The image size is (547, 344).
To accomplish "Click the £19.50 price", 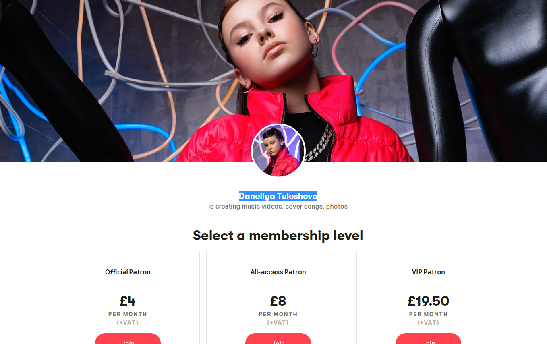I will click(x=428, y=301).
